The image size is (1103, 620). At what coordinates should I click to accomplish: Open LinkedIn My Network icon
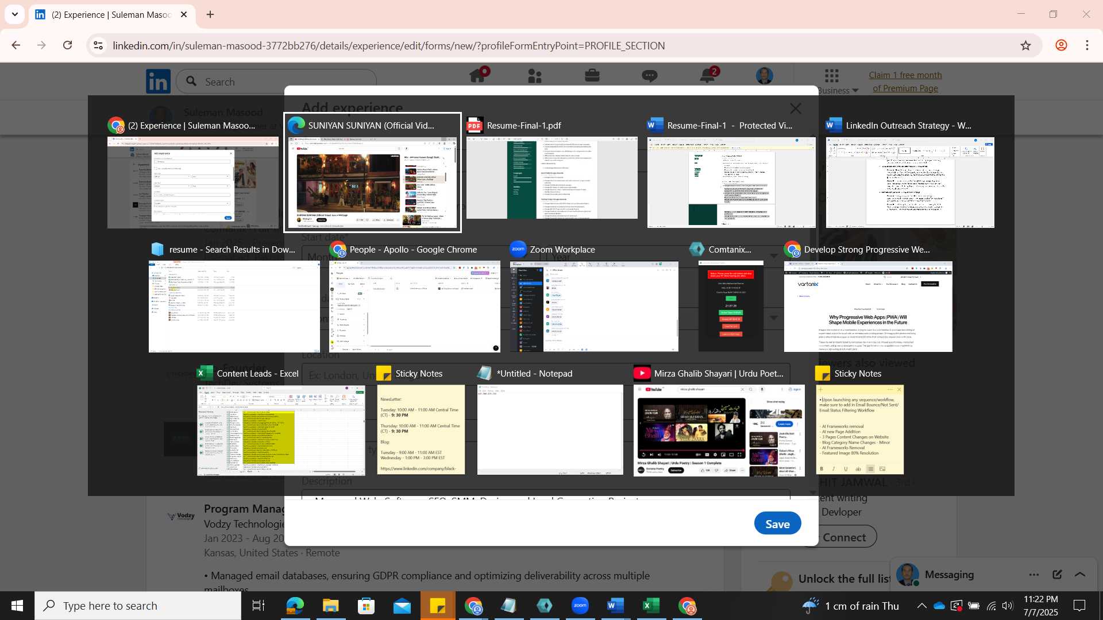[535, 76]
